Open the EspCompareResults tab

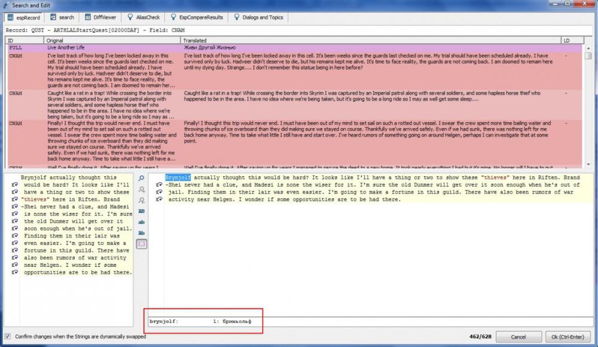(197, 17)
